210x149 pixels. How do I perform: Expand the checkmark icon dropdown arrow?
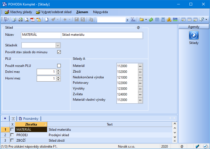click(x=57, y=20)
